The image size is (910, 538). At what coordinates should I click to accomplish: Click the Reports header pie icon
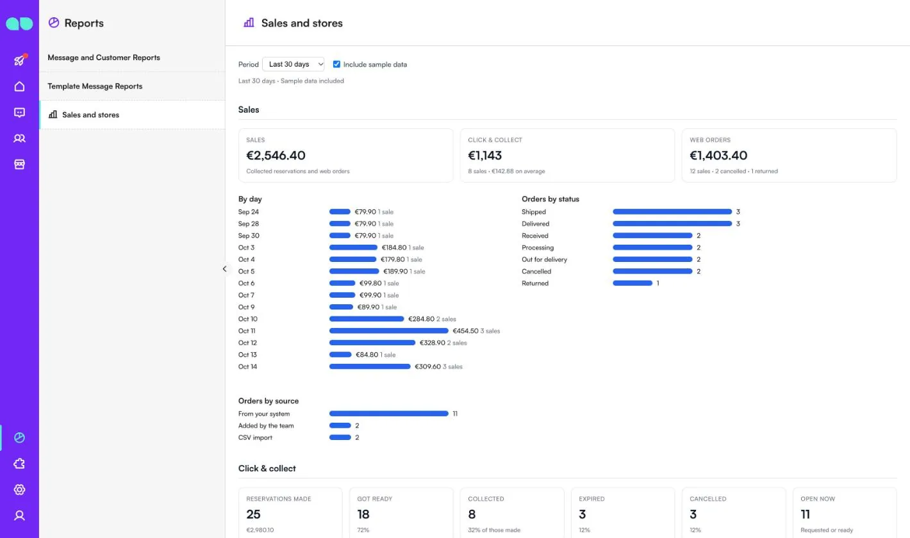click(x=54, y=22)
